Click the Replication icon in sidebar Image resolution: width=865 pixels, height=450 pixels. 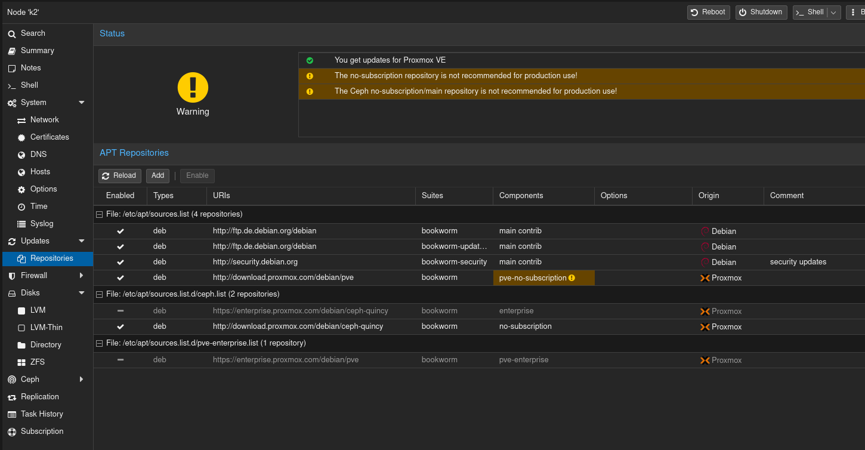pyautogui.click(x=12, y=397)
